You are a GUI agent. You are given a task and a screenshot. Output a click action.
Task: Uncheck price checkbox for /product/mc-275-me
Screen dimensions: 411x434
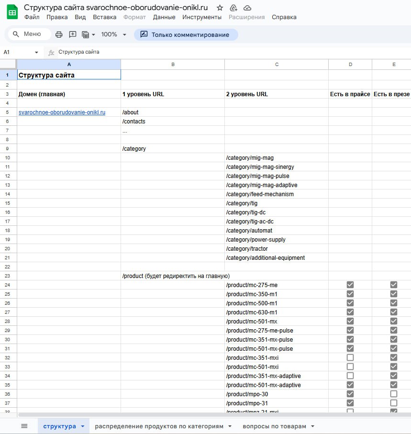pos(350,285)
